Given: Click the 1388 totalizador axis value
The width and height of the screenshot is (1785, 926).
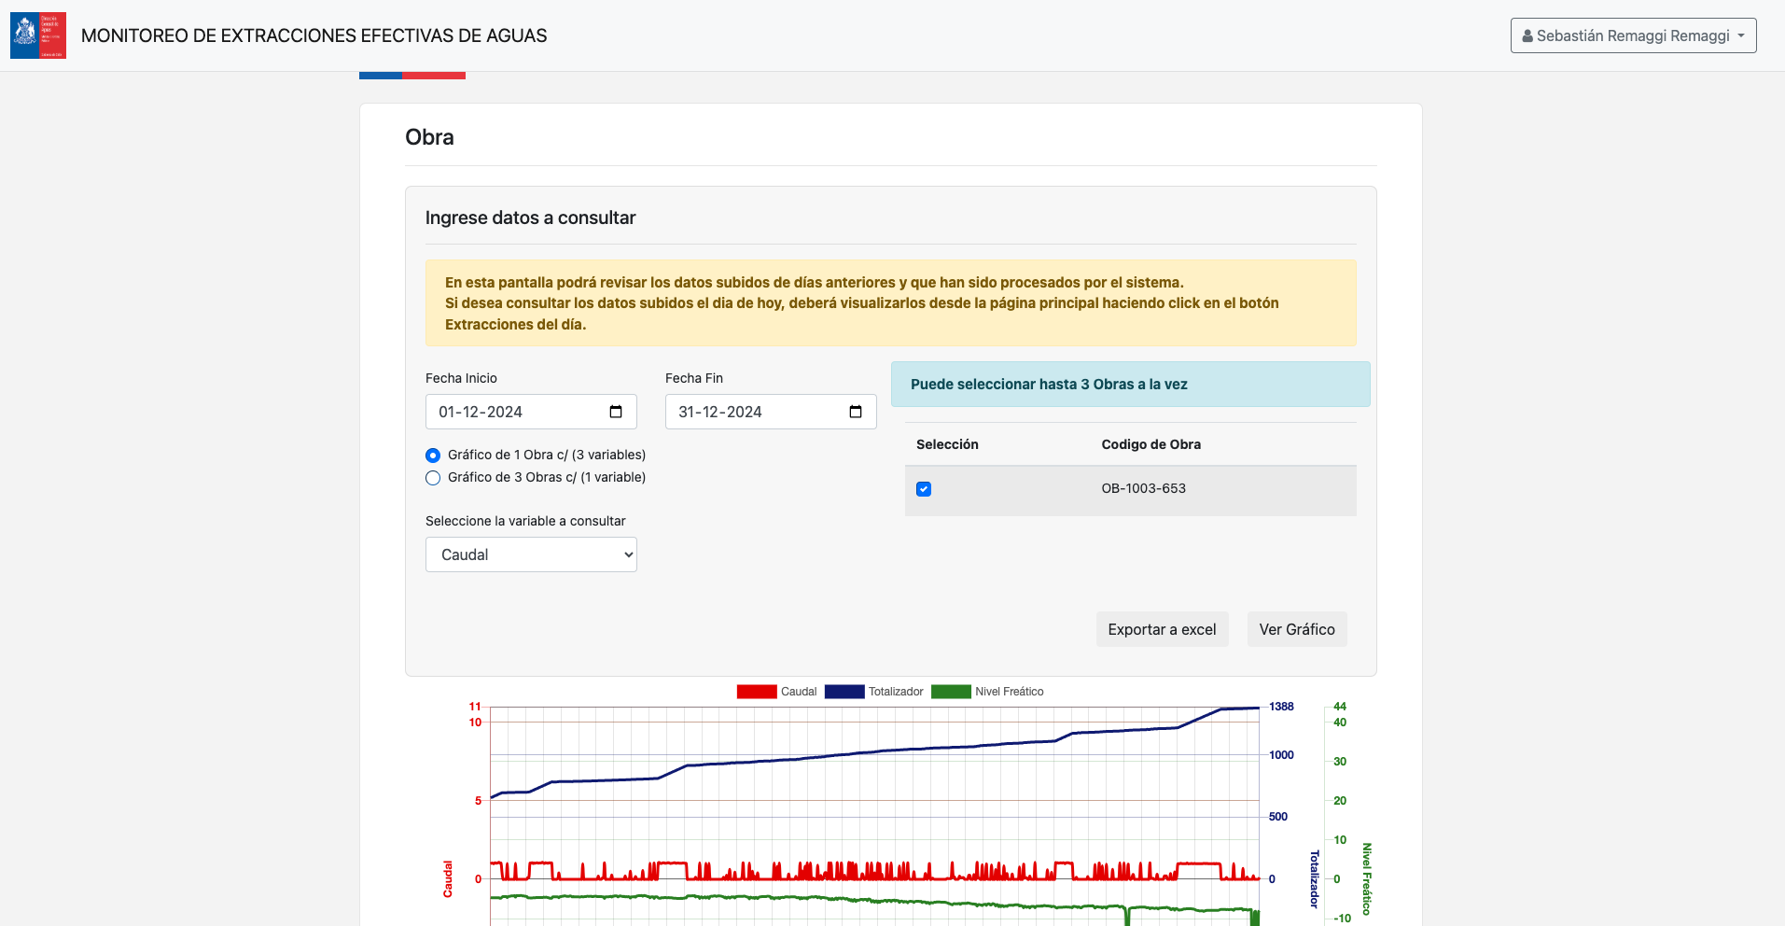Looking at the screenshot, I should [x=1281, y=707].
